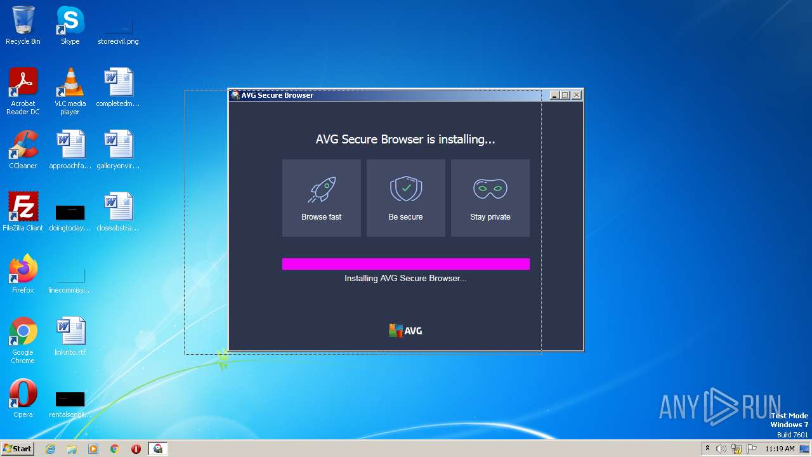The width and height of the screenshot is (812, 457).
Task: Open the Opera desktop shortcut
Action: tap(23, 399)
